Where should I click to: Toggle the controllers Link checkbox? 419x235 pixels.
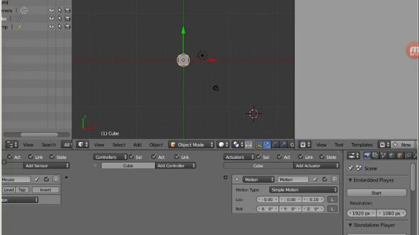tap(177, 157)
